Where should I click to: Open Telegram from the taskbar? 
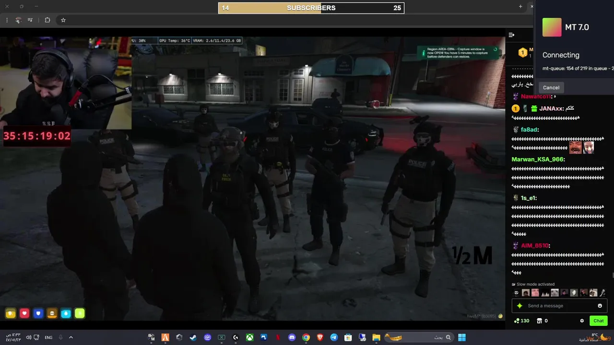334,337
